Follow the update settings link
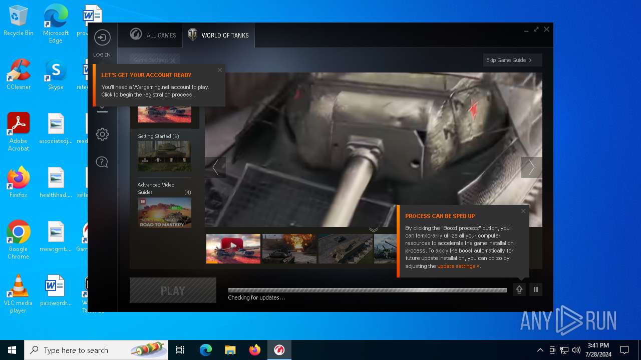This screenshot has height=360, width=641. [458, 266]
